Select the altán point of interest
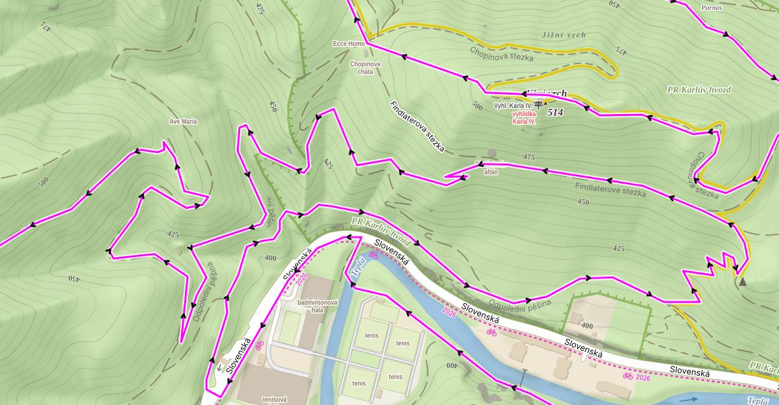This screenshot has height=405, width=779. (491, 172)
